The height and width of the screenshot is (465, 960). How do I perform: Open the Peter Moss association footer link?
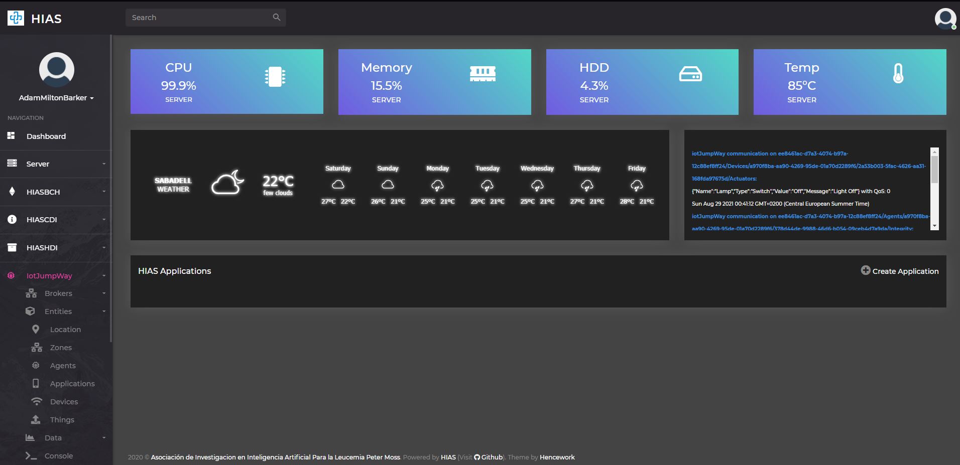coord(275,457)
